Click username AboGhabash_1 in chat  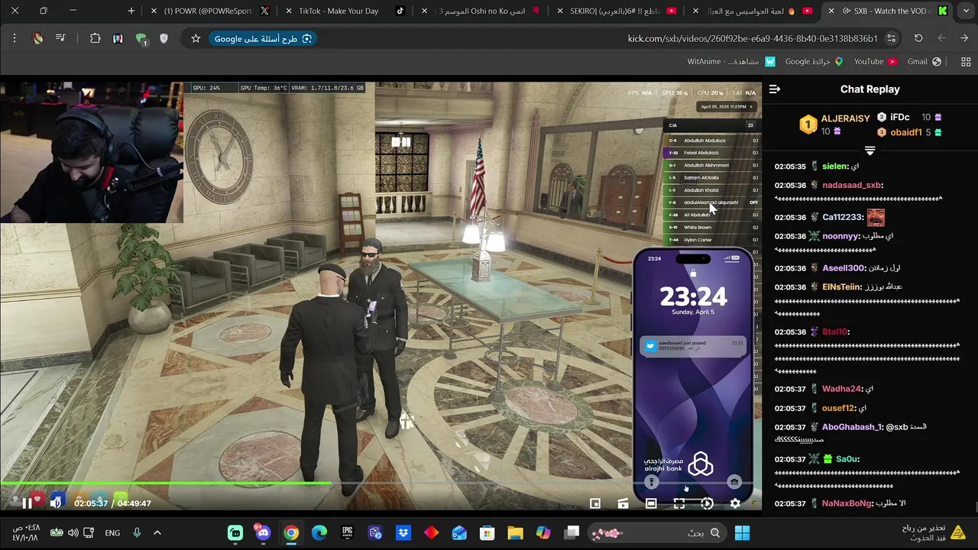pyautogui.click(x=853, y=427)
